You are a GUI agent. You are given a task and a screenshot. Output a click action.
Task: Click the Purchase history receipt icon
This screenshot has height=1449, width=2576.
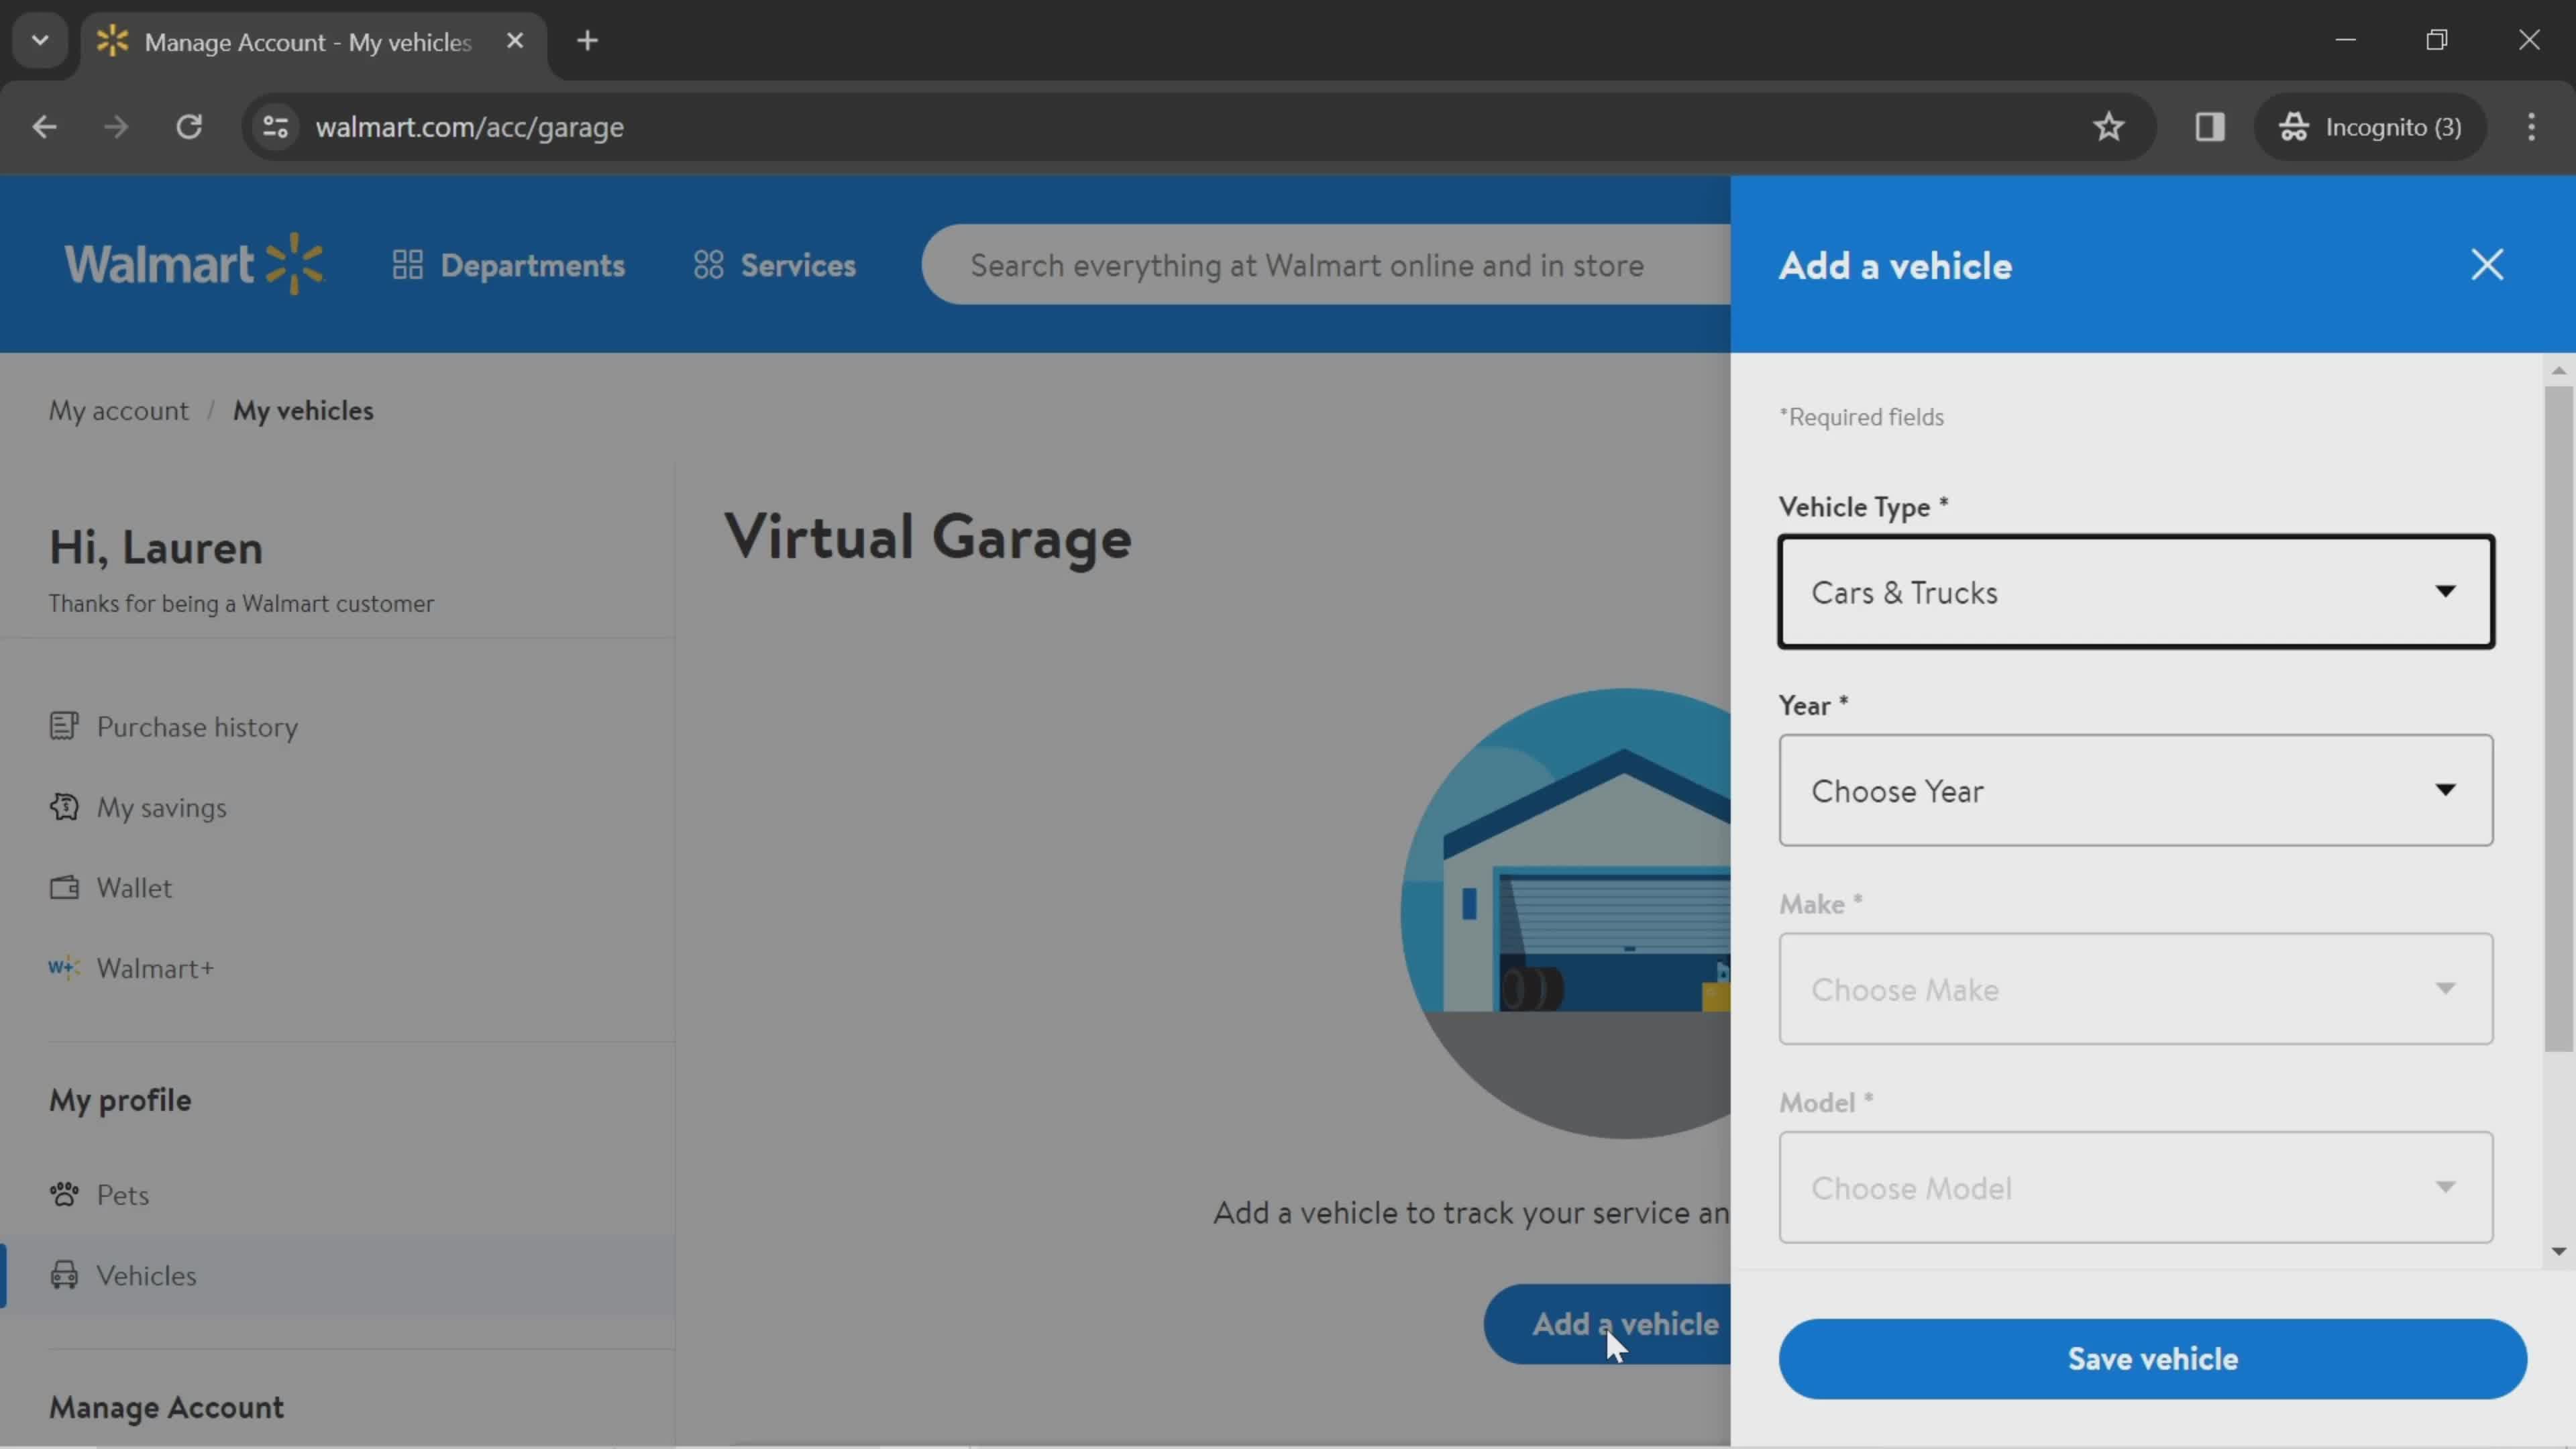tap(64, 726)
